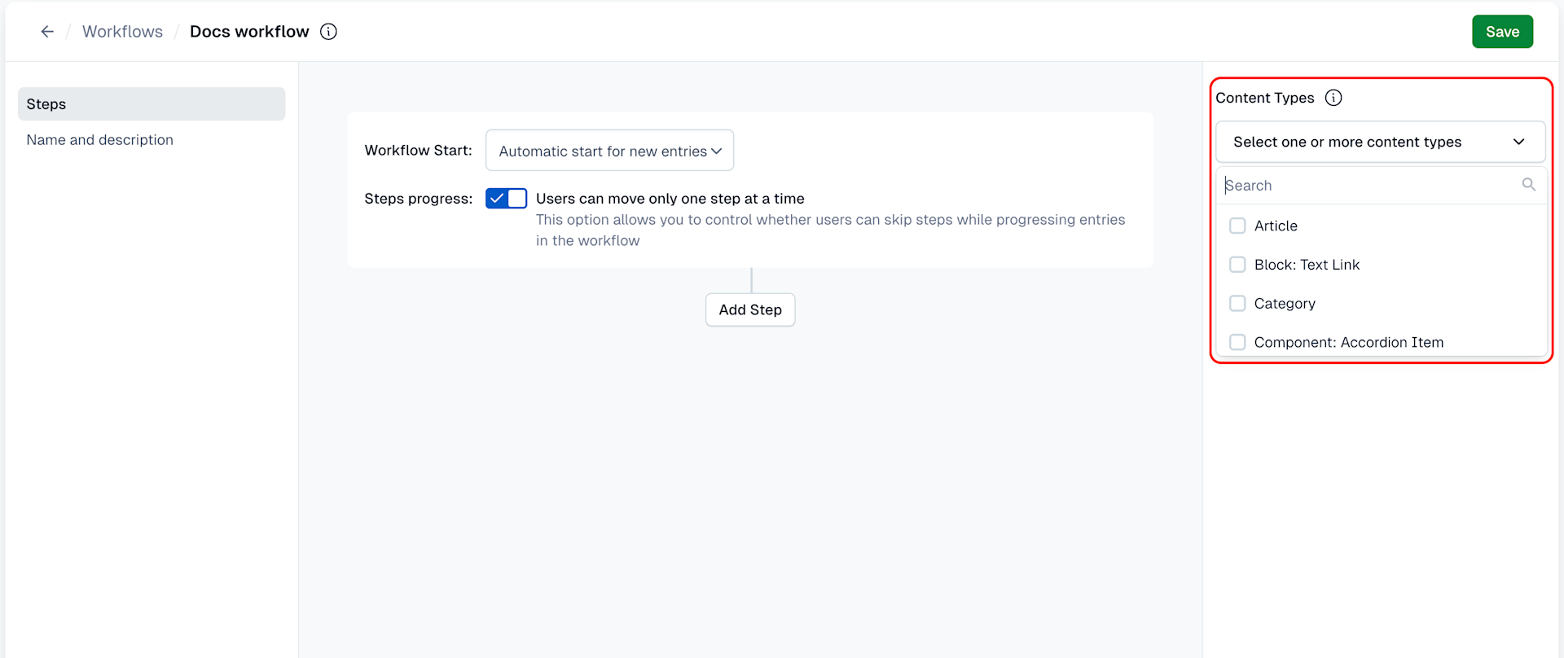The height and width of the screenshot is (658, 1564).
Task: Toggle the Steps progress switch
Action: click(506, 199)
